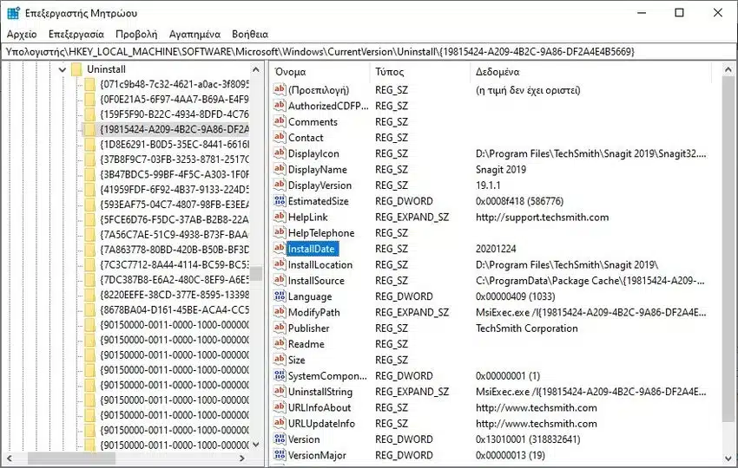738x468 pixels.
Task: Click tree pane scroll down arrow
Action: (256, 445)
